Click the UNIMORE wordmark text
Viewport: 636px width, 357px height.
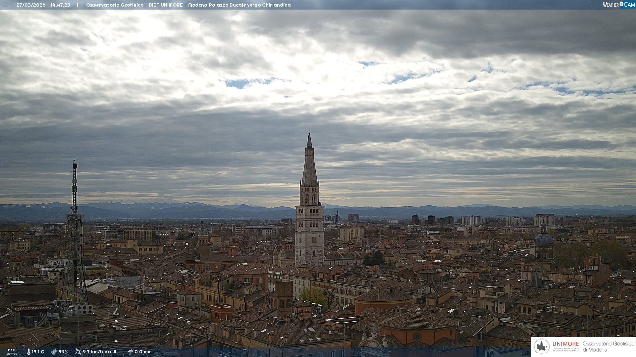[x=565, y=344]
